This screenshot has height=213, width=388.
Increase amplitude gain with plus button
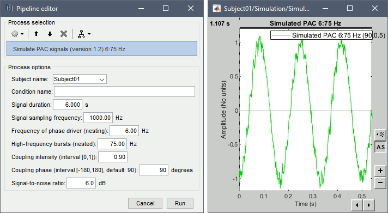[380, 171]
